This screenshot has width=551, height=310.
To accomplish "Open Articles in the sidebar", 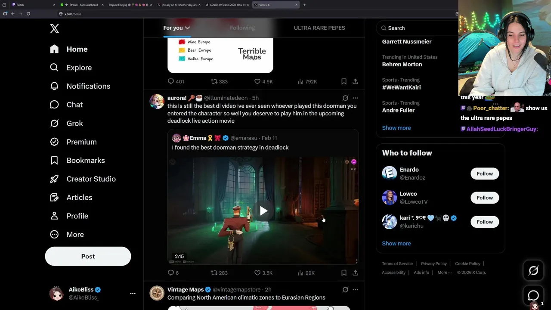I will (x=71, y=197).
